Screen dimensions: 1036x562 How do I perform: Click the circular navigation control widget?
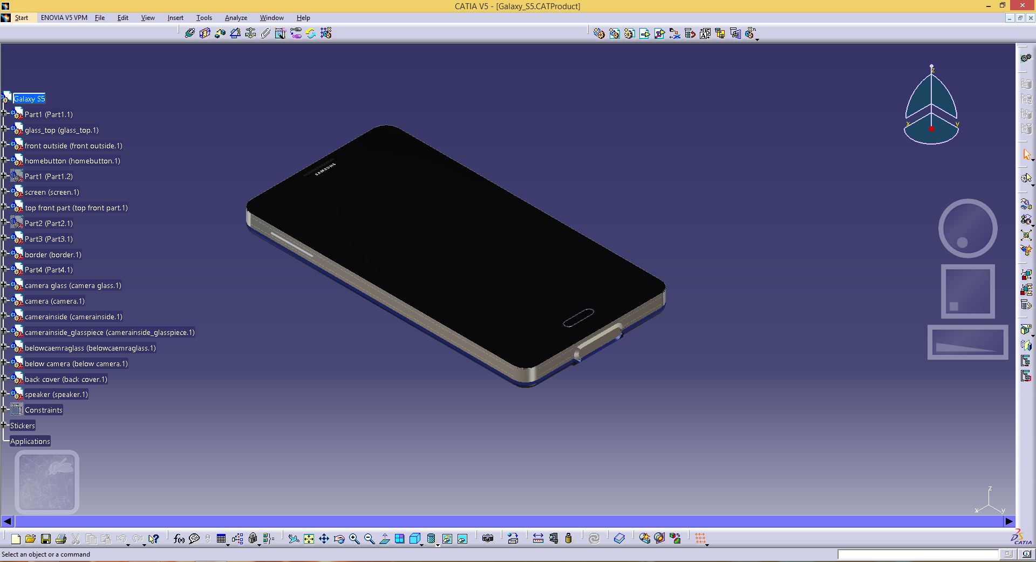point(968,228)
